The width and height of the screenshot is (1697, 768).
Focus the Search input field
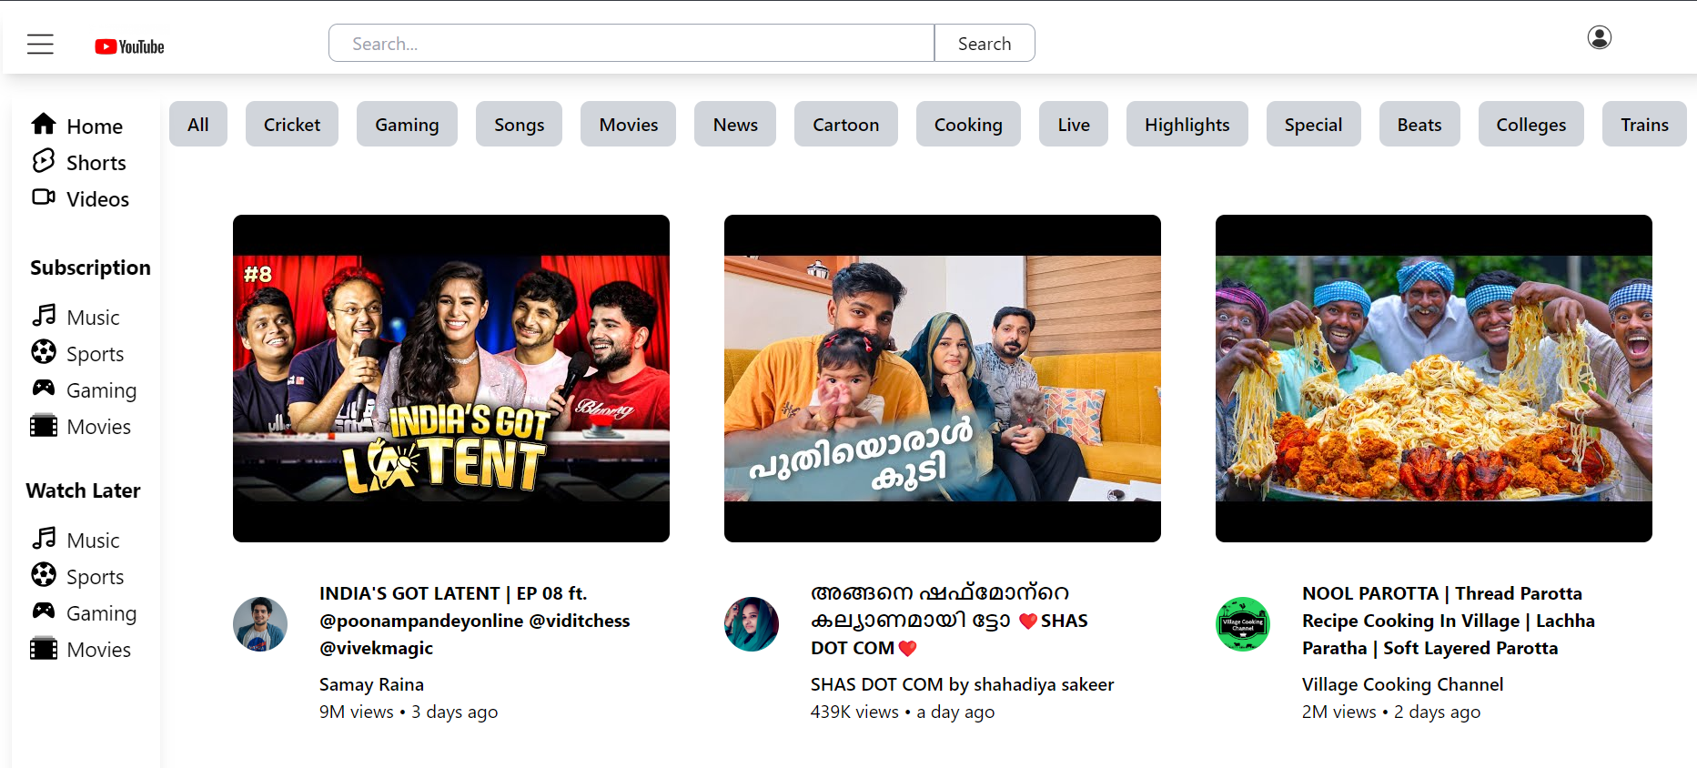point(631,43)
